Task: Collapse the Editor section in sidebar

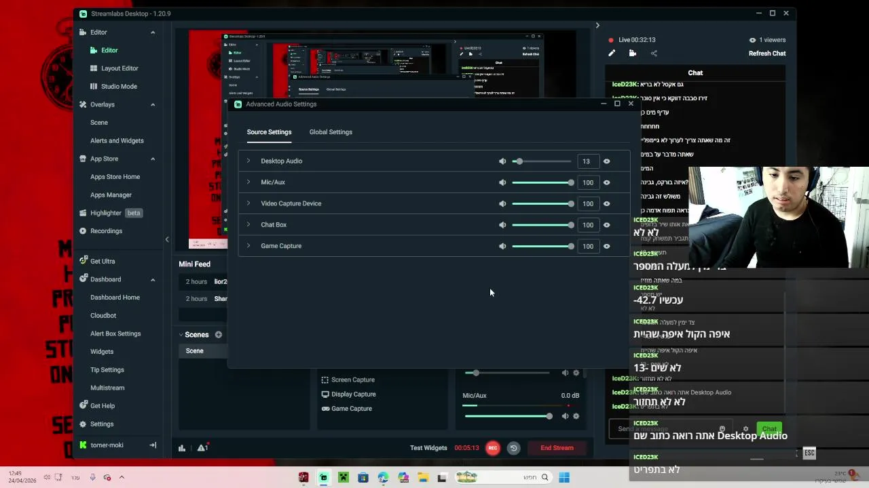Action: pyautogui.click(x=153, y=33)
